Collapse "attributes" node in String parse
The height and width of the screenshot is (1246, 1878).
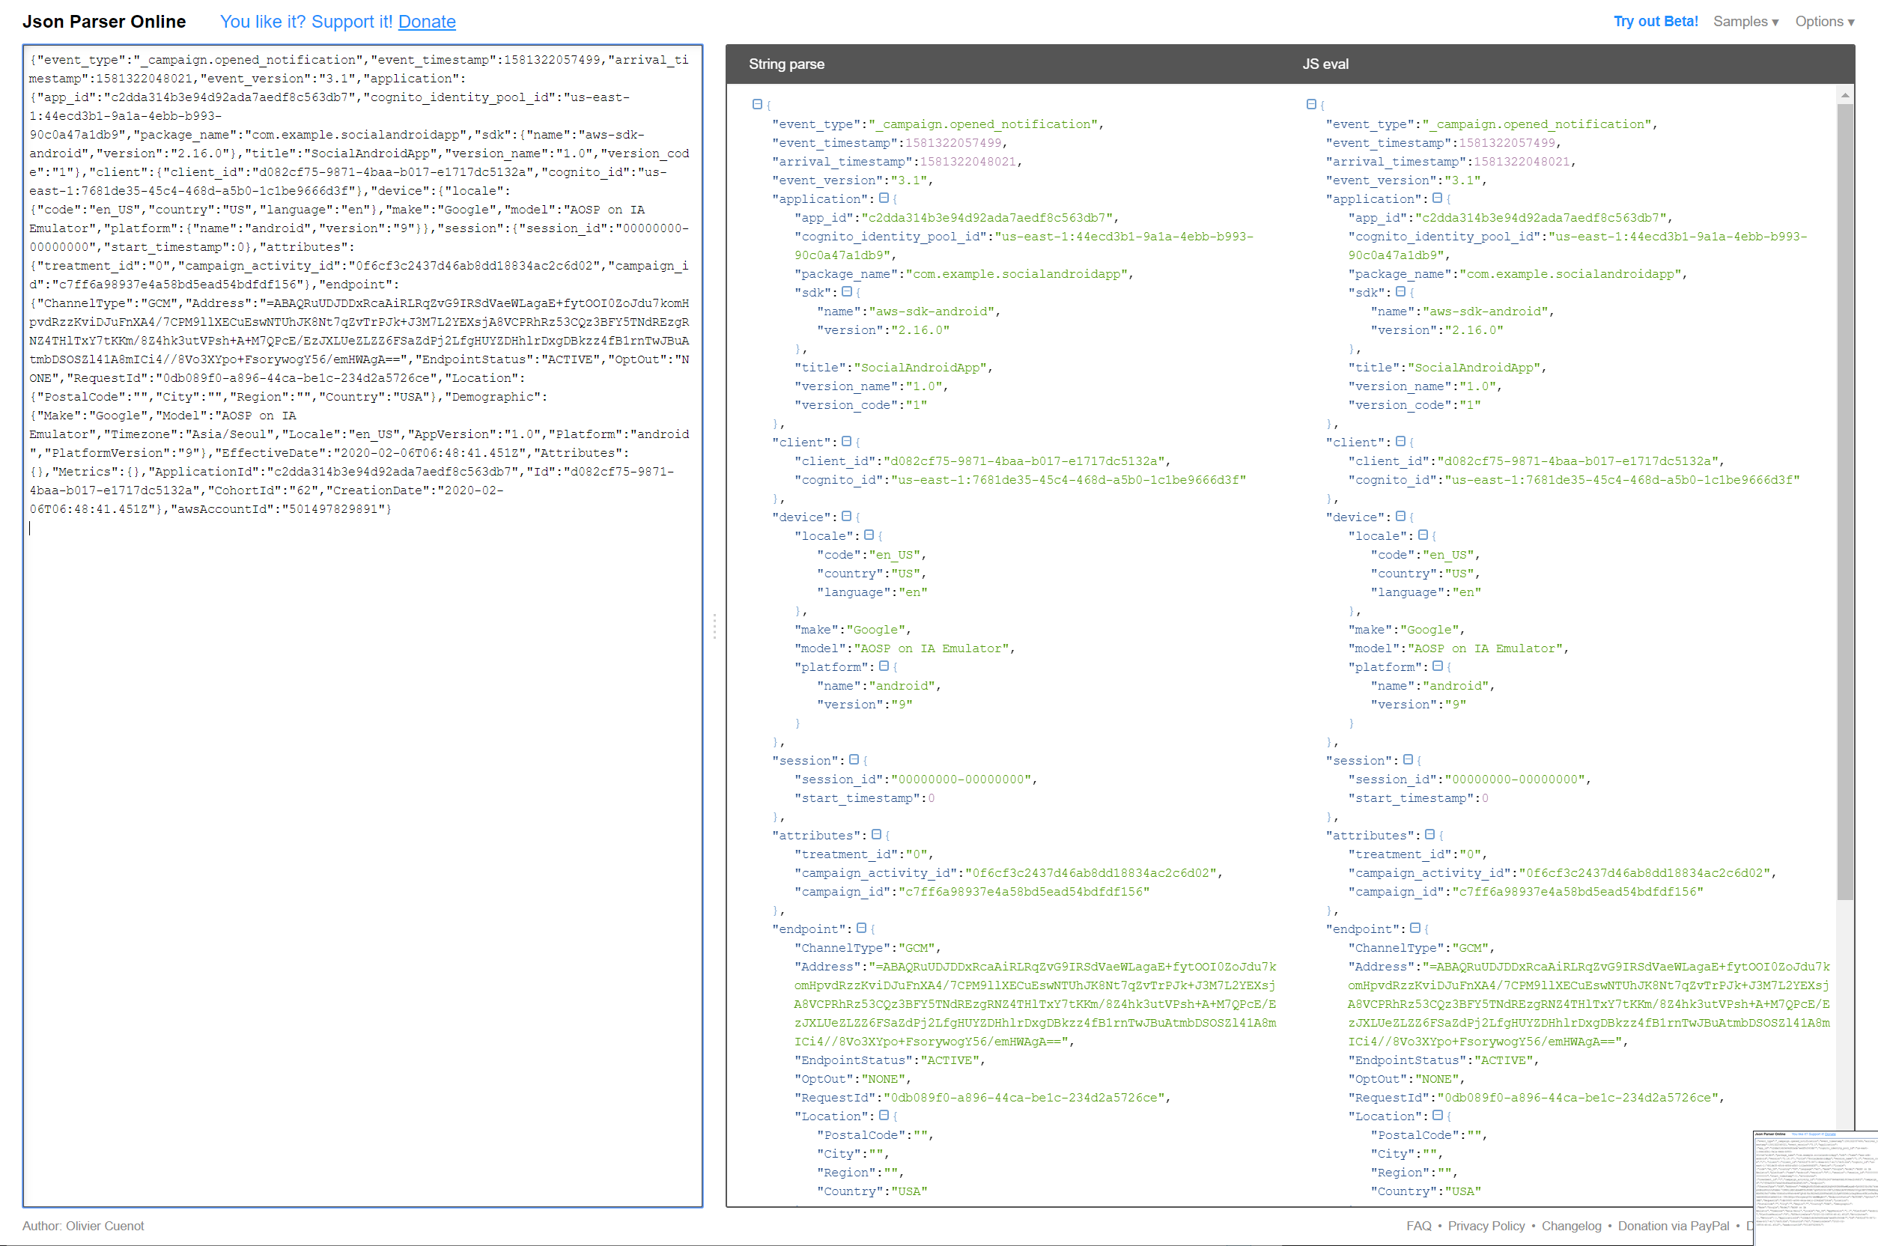point(875,834)
